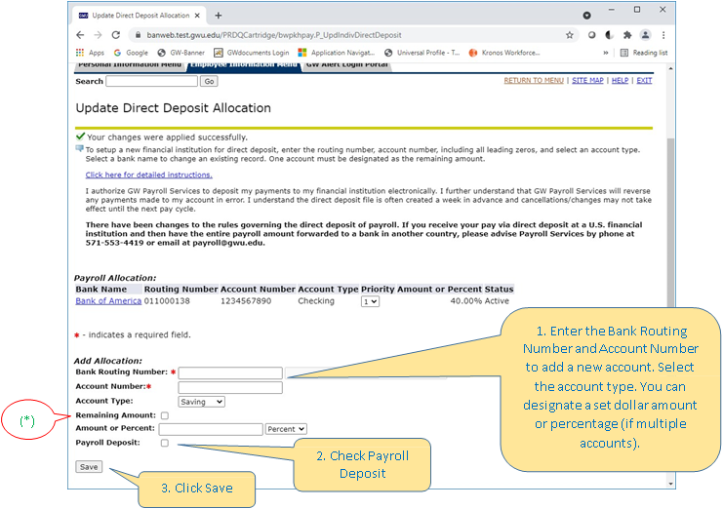Select the Update Direct Deposit Allocation browser tab

point(139,16)
